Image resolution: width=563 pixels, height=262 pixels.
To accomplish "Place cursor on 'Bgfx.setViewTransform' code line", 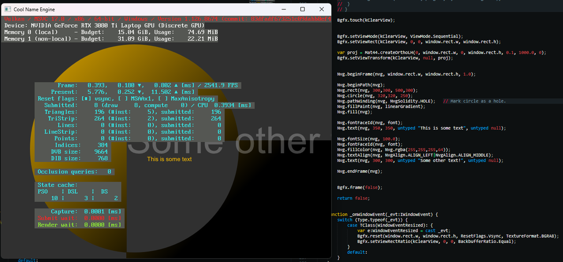I will tap(395, 58).
